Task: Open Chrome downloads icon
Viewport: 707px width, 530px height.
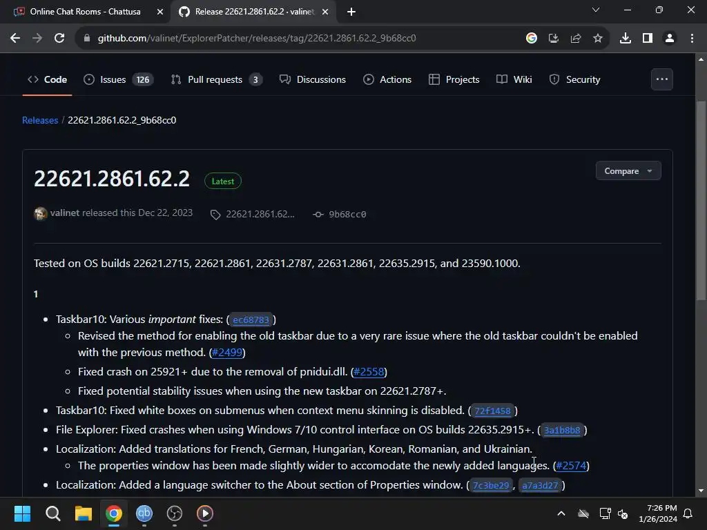Action: pyautogui.click(x=625, y=39)
